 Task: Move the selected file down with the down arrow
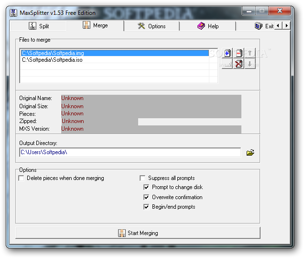point(250,64)
